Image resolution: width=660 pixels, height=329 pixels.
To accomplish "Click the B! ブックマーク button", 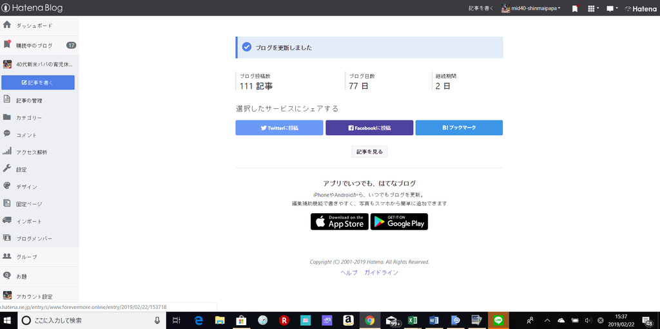I will click(x=459, y=128).
